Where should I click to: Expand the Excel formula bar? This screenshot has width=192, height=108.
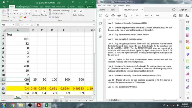(94, 25)
